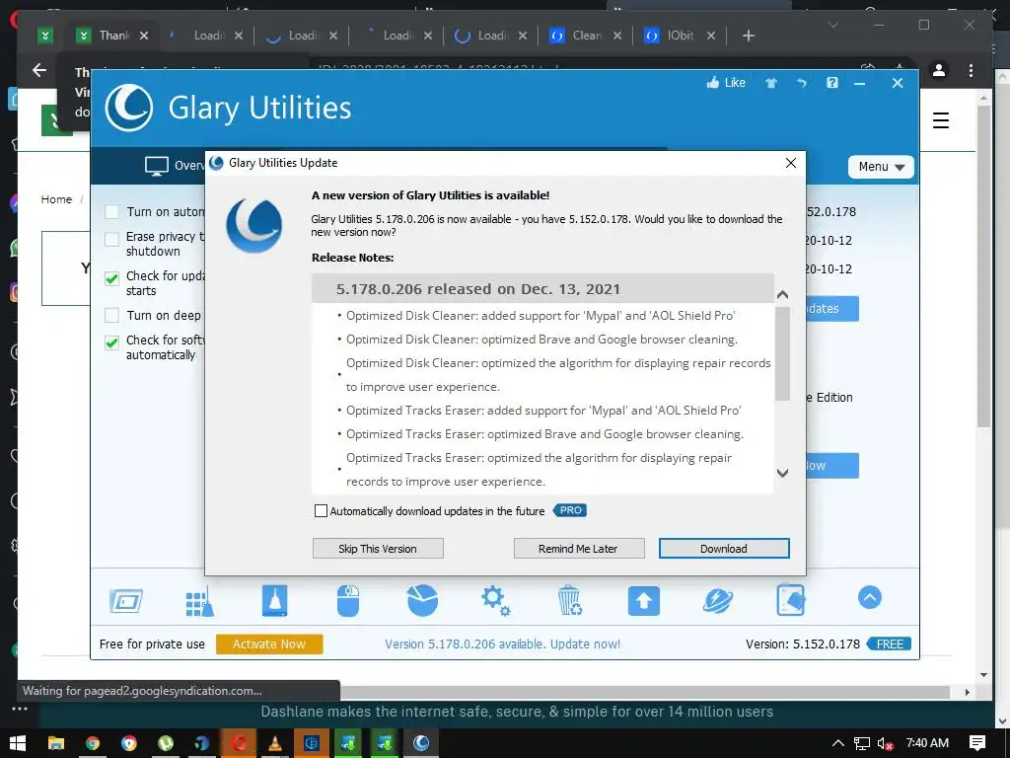This screenshot has width=1010, height=758.
Task: Uncheck 'Check for soft...' automatically checkbox
Action: [111, 342]
